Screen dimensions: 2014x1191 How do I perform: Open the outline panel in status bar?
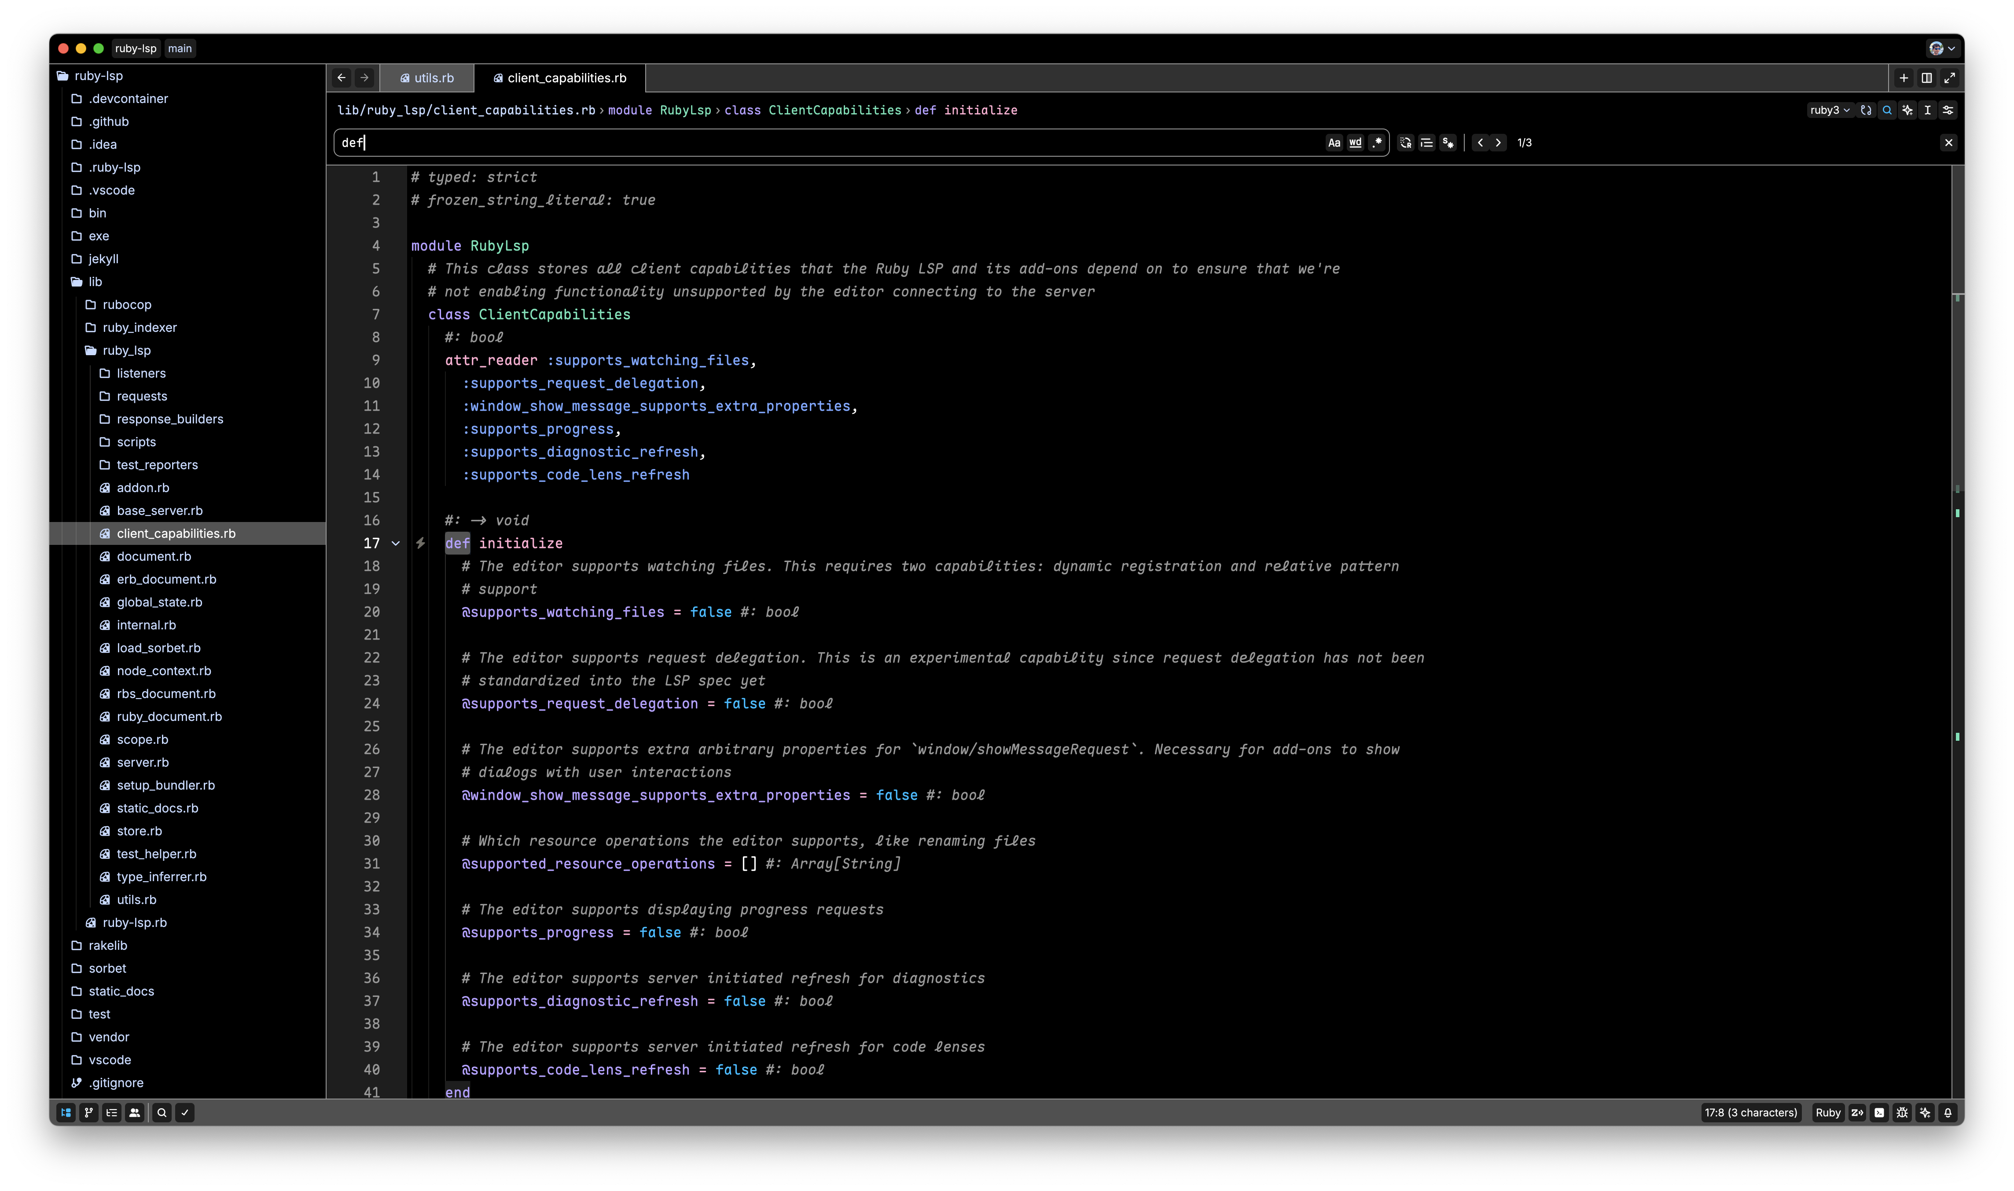[111, 1112]
